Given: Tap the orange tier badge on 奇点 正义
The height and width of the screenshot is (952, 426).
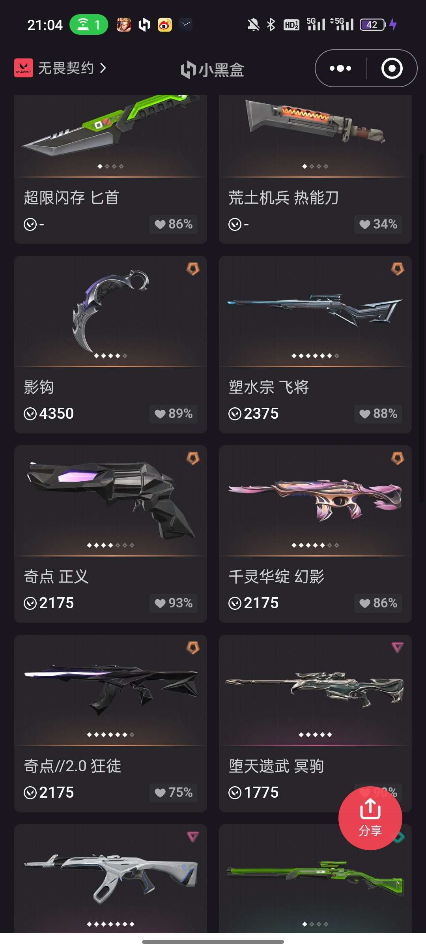Looking at the screenshot, I should (x=193, y=458).
